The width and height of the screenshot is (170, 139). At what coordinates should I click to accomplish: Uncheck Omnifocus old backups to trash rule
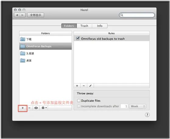click(x=78, y=39)
